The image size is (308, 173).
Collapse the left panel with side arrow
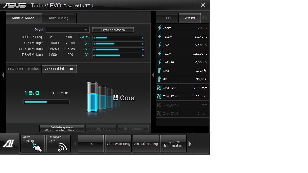point(3,75)
